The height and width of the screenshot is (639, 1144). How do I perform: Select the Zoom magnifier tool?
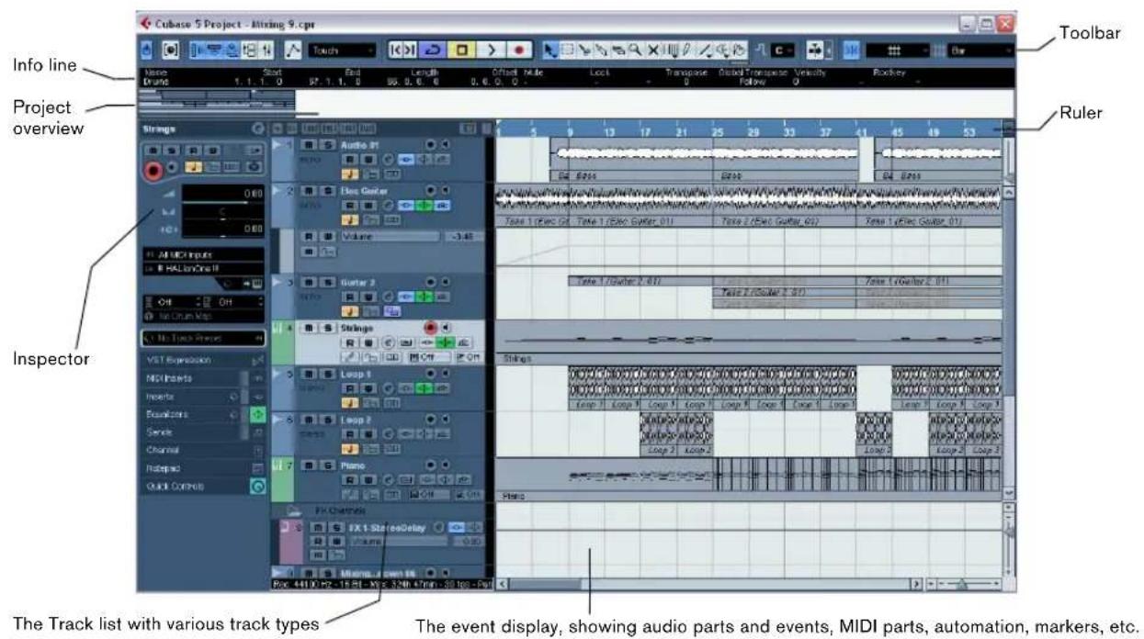click(636, 50)
